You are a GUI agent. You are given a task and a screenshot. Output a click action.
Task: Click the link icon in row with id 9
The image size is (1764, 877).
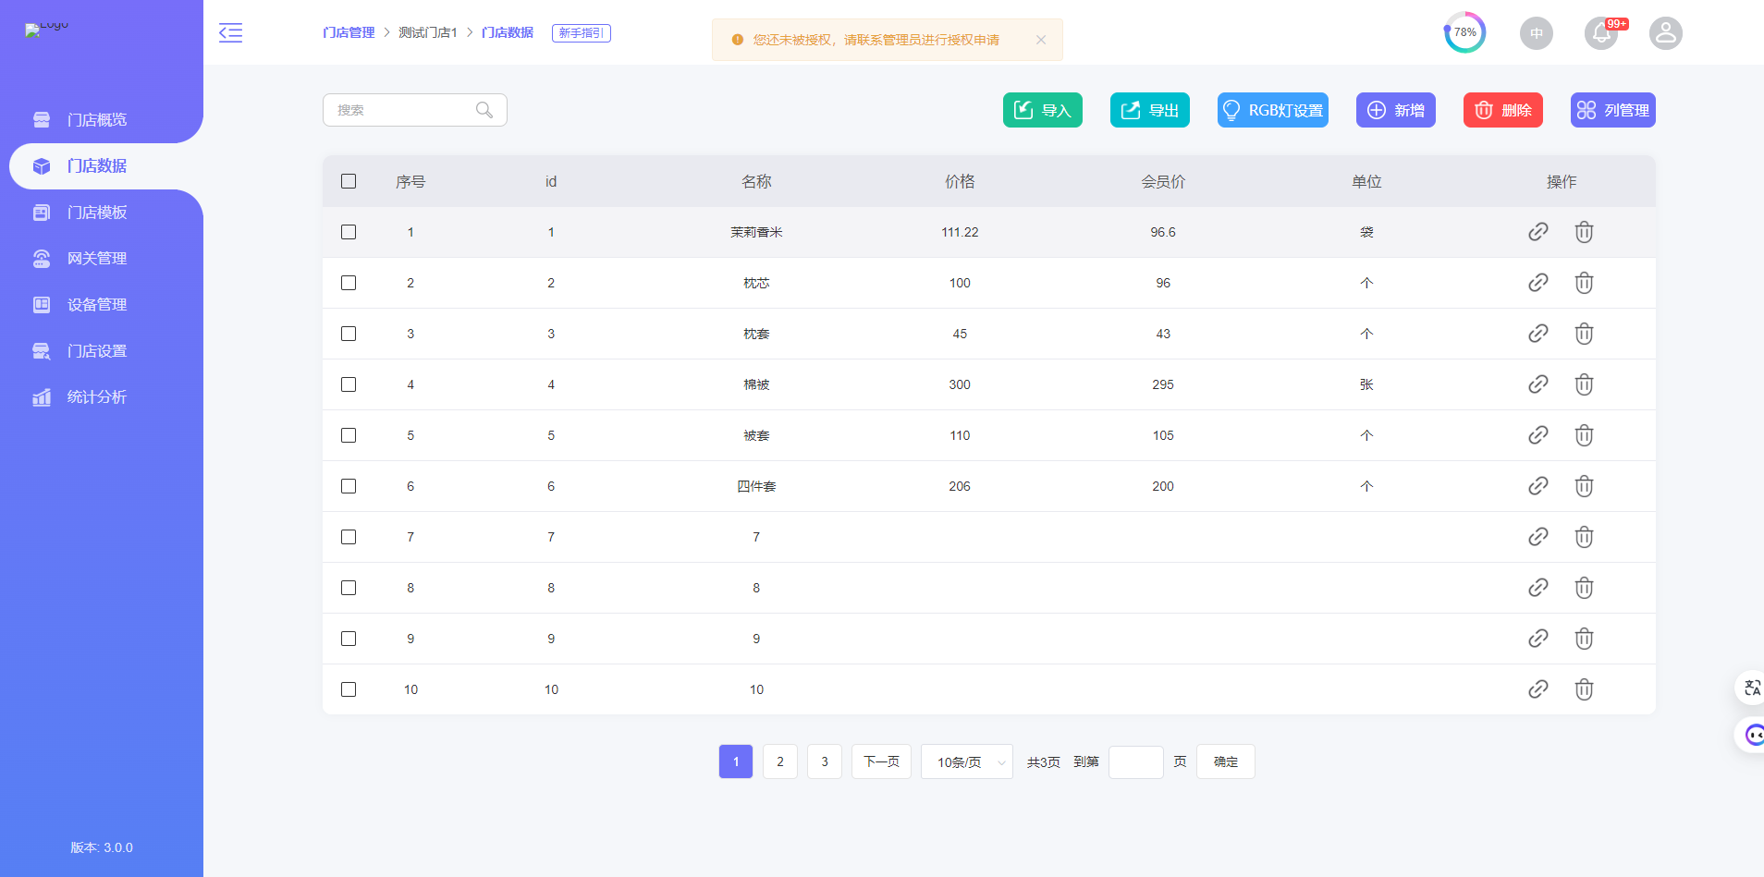(x=1538, y=639)
